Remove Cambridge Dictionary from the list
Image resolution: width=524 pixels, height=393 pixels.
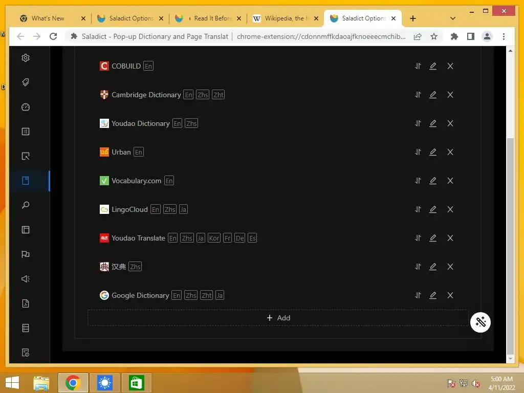tap(450, 95)
